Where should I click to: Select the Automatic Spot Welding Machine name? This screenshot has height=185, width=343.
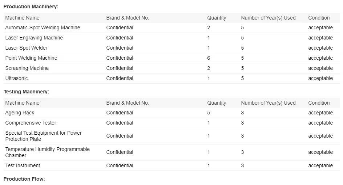click(x=43, y=28)
